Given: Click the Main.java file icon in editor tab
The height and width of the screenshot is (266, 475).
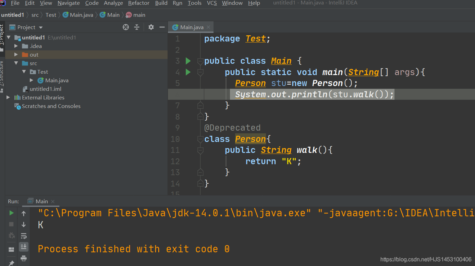Looking at the screenshot, I should (x=175, y=27).
